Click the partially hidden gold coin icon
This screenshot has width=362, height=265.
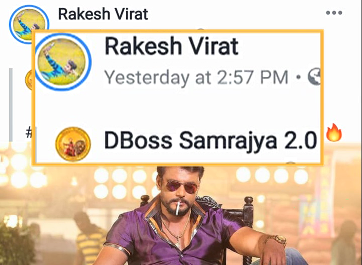[x=29, y=80]
